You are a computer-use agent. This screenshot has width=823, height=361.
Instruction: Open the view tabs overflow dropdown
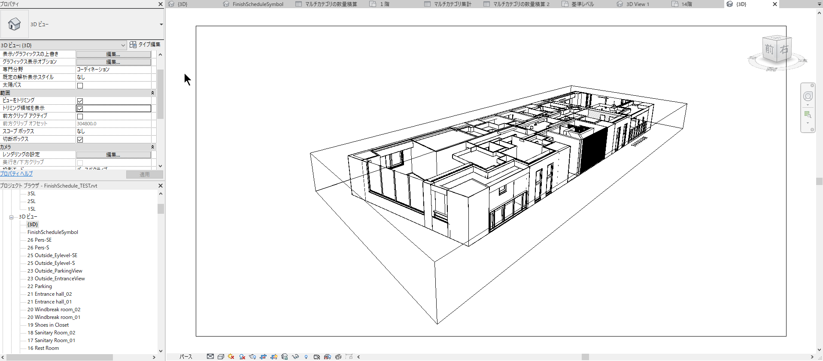[x=819, y=4]
